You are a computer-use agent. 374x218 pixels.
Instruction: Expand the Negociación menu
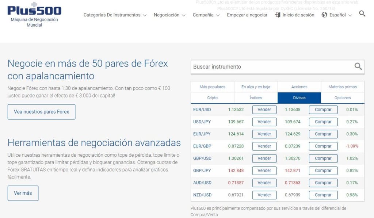[x=169, y=15]
